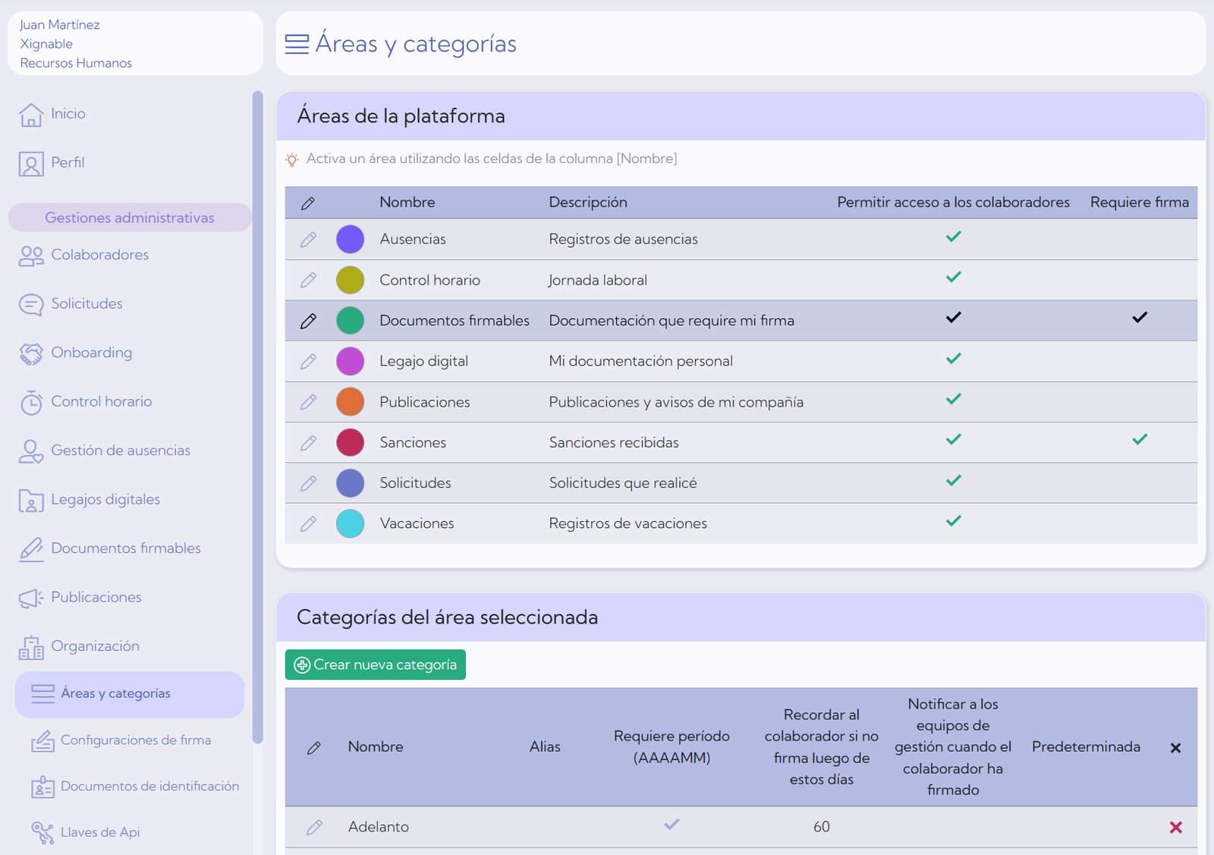Click the pencil icon in Publicaciones area row
This screenshot has height=855, width=1214.
[308, 402]
